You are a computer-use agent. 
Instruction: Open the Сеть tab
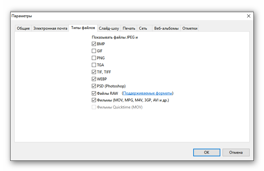(143, 28)
